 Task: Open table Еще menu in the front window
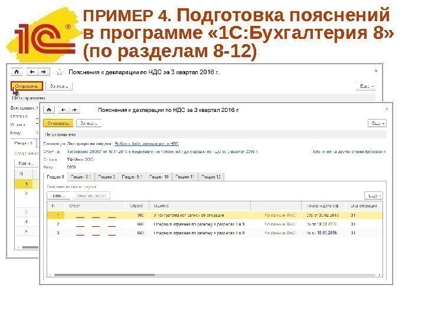[x=374, y=196]
